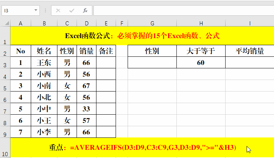
Task: Select row 4 header
Action: tap(5, 74)
